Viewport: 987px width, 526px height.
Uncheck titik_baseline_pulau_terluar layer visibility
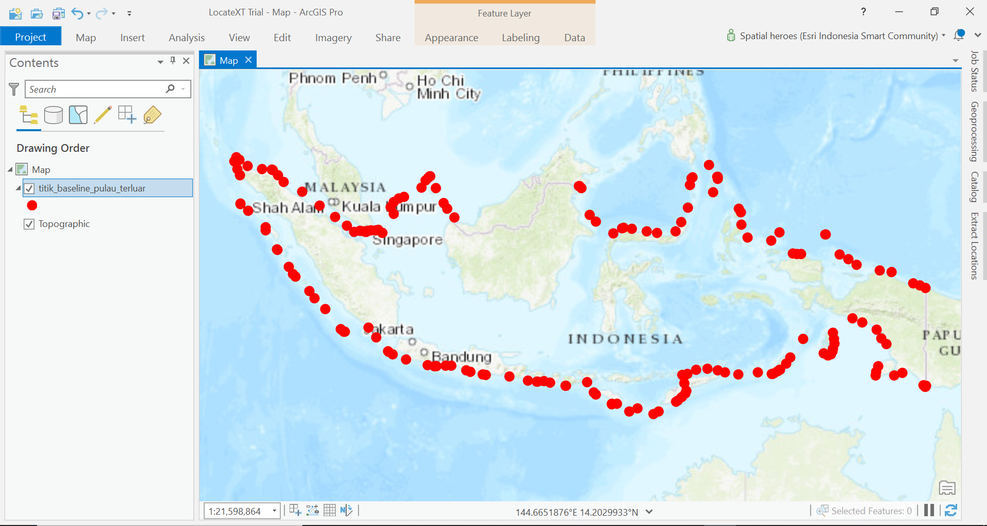coord(29,188)
